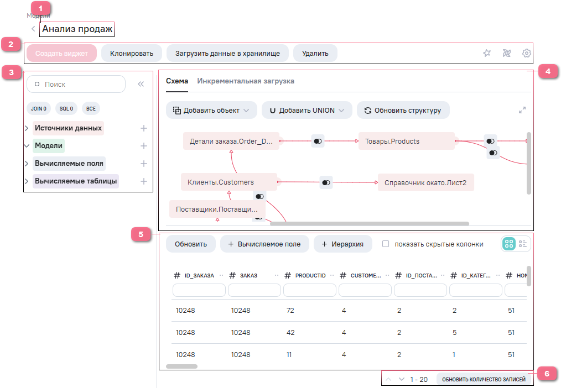Click the favorite star icon
561x388 pixels.
click(487, 53)
